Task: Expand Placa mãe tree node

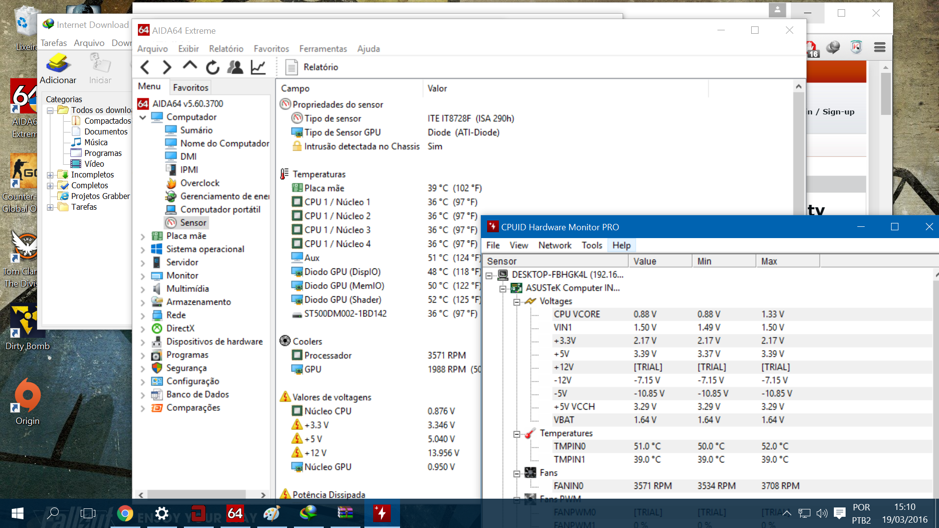Action: [x=143, y=236]
